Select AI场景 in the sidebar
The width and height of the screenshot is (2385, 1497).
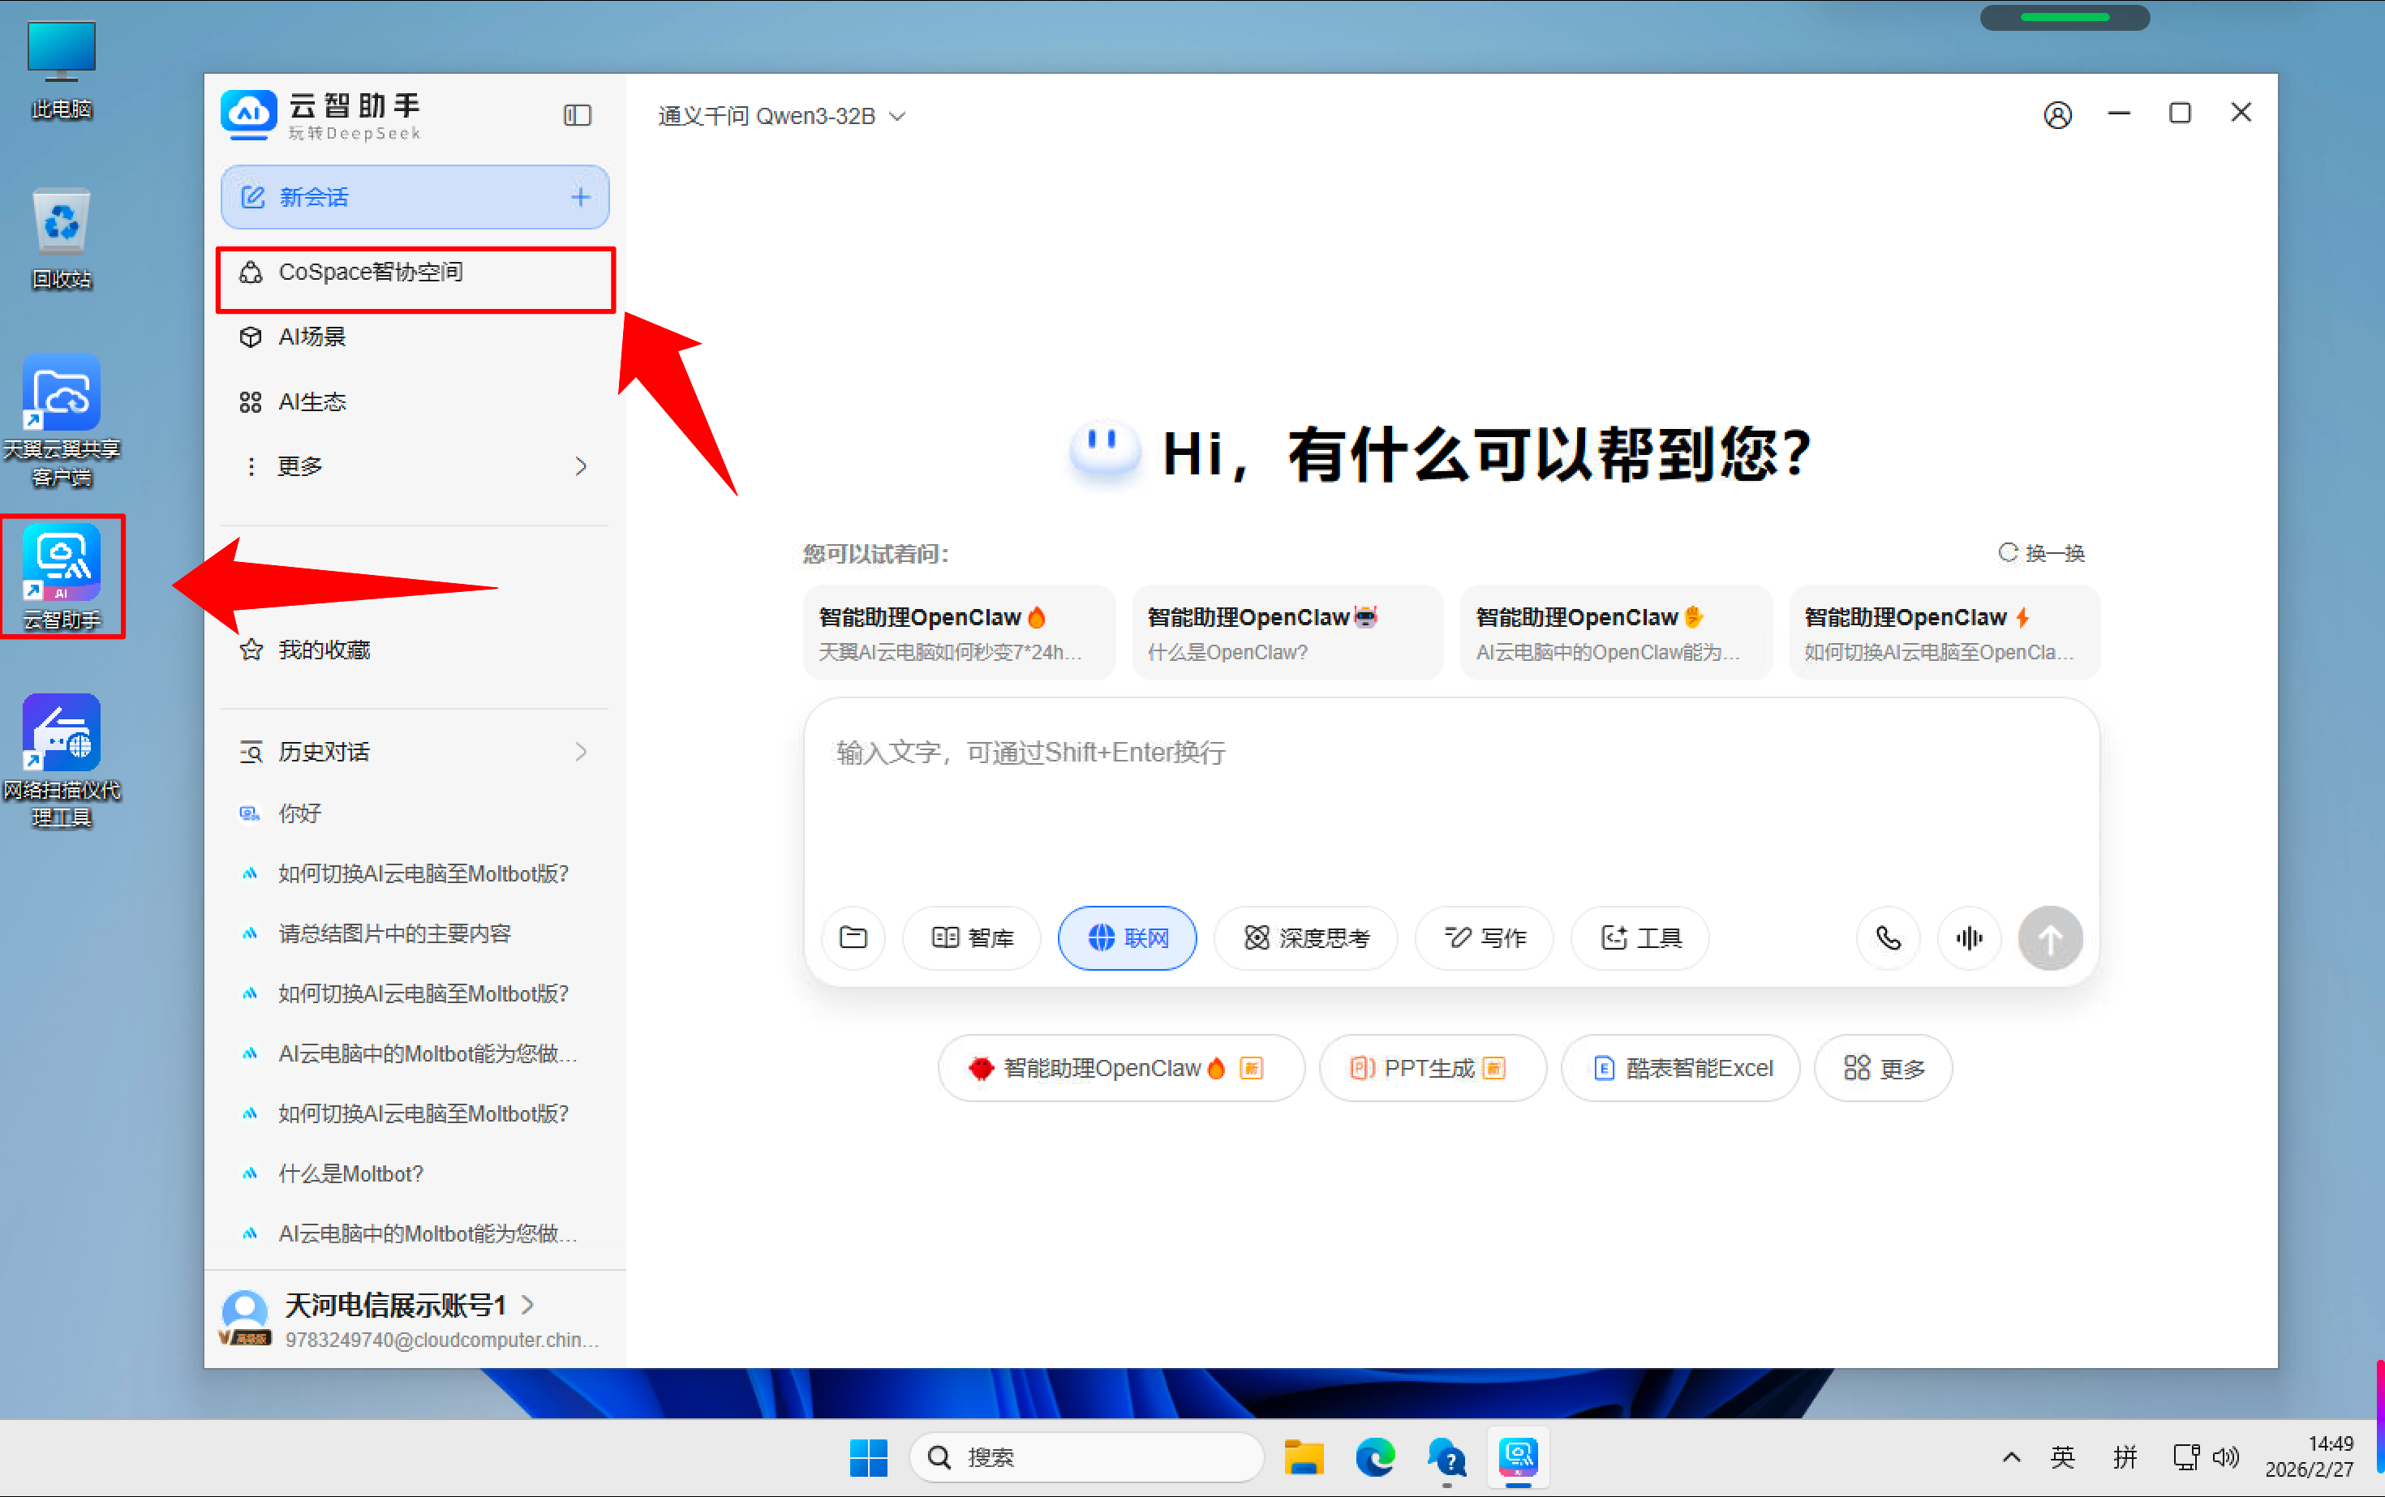(x=312, y=337)
